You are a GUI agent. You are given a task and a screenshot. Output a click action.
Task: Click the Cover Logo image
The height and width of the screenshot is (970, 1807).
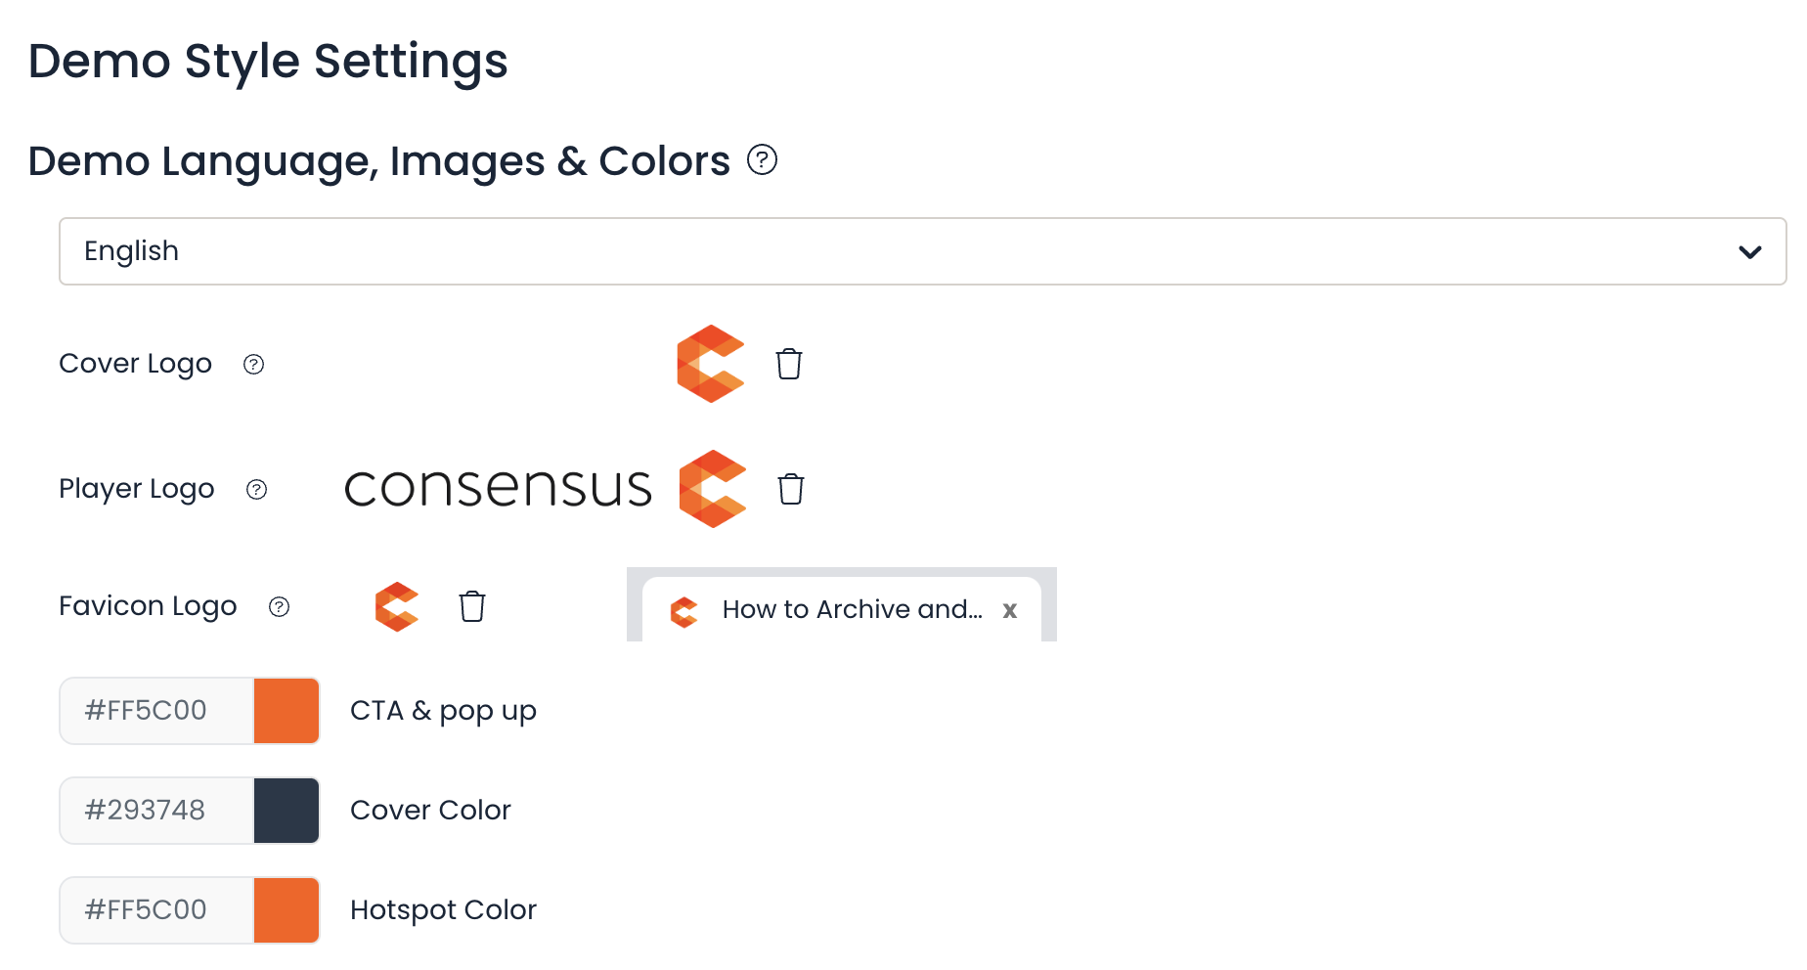pyautogui.click(x=711, y=364)
